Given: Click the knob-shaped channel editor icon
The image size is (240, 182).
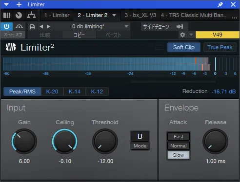Looking at the screenshot, I should [19, 15].
